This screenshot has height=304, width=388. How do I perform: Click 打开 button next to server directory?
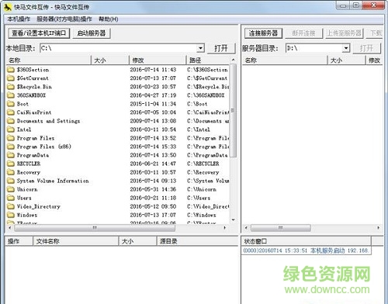[x=366, y=48]
